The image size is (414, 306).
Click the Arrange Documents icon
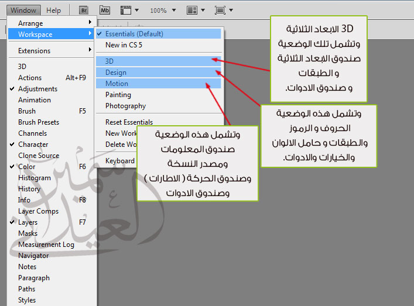click(x=191, y=11)
